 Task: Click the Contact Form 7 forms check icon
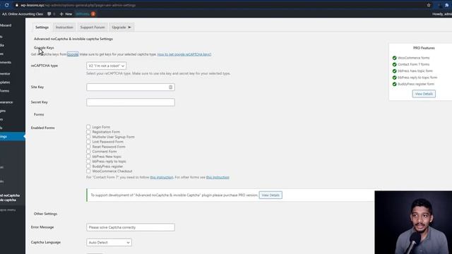pyautogui.click(x=394, y=64)
